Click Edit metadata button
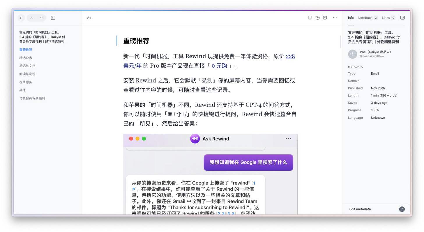Image resolution: width=424 pixels, height=232 pixels. [x=360, y=209]
